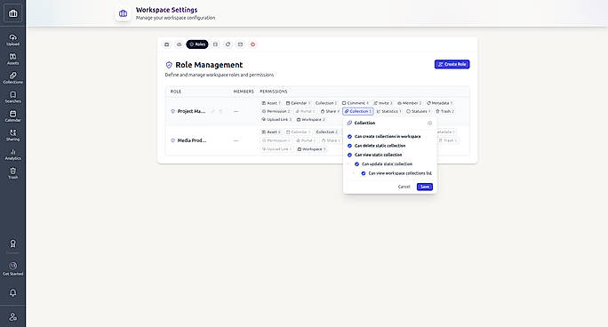Click the shield icon beside Role Management
608x327 pixels.
[169, 65]
